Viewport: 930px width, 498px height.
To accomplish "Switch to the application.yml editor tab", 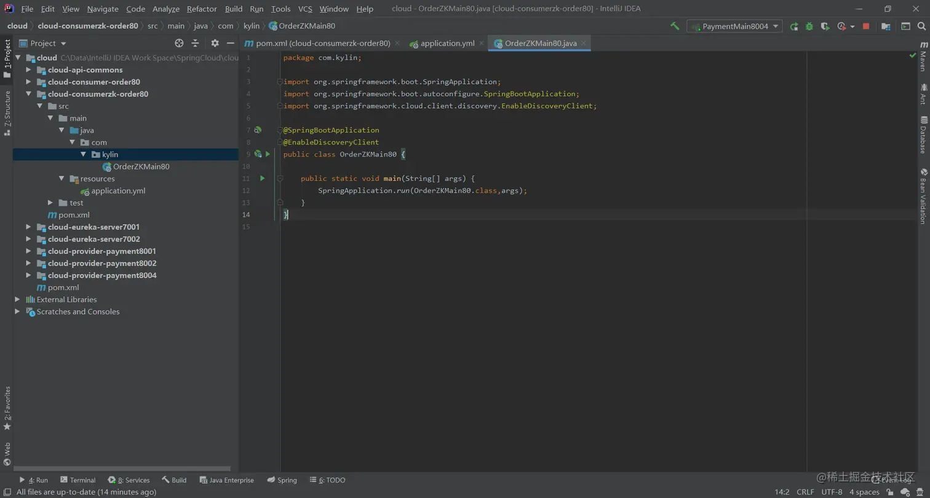I will (447, 43).
